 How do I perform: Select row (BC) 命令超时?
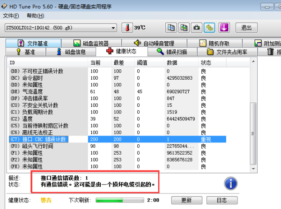pyautogui.click(x=118, y=78)
